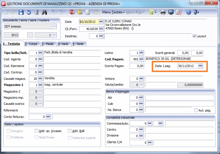Enable the Add. sp. Incasso checkbox
The width and height of the screenshot is (220, 154).
click(36, 131)
